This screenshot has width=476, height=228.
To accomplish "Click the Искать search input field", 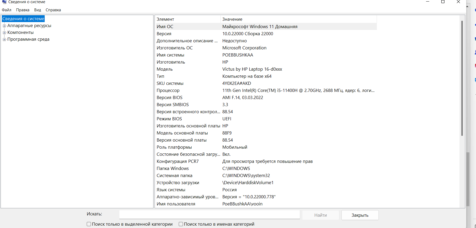I will [x=209, y=215].
